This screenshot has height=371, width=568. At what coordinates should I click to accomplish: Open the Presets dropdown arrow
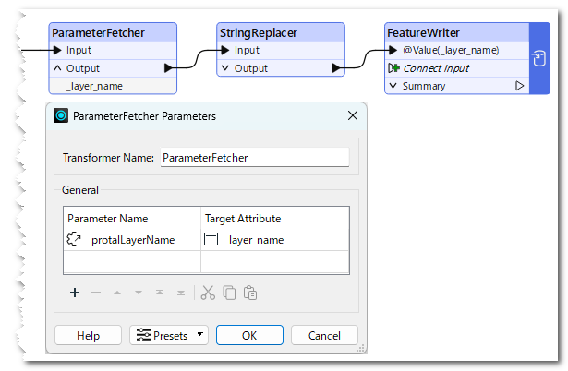tap(200, 334)
